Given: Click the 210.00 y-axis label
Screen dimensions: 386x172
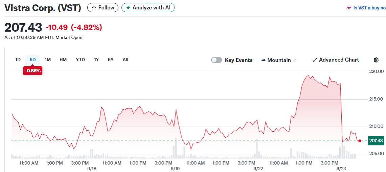Looking at the screenshot, I should 376,127.
